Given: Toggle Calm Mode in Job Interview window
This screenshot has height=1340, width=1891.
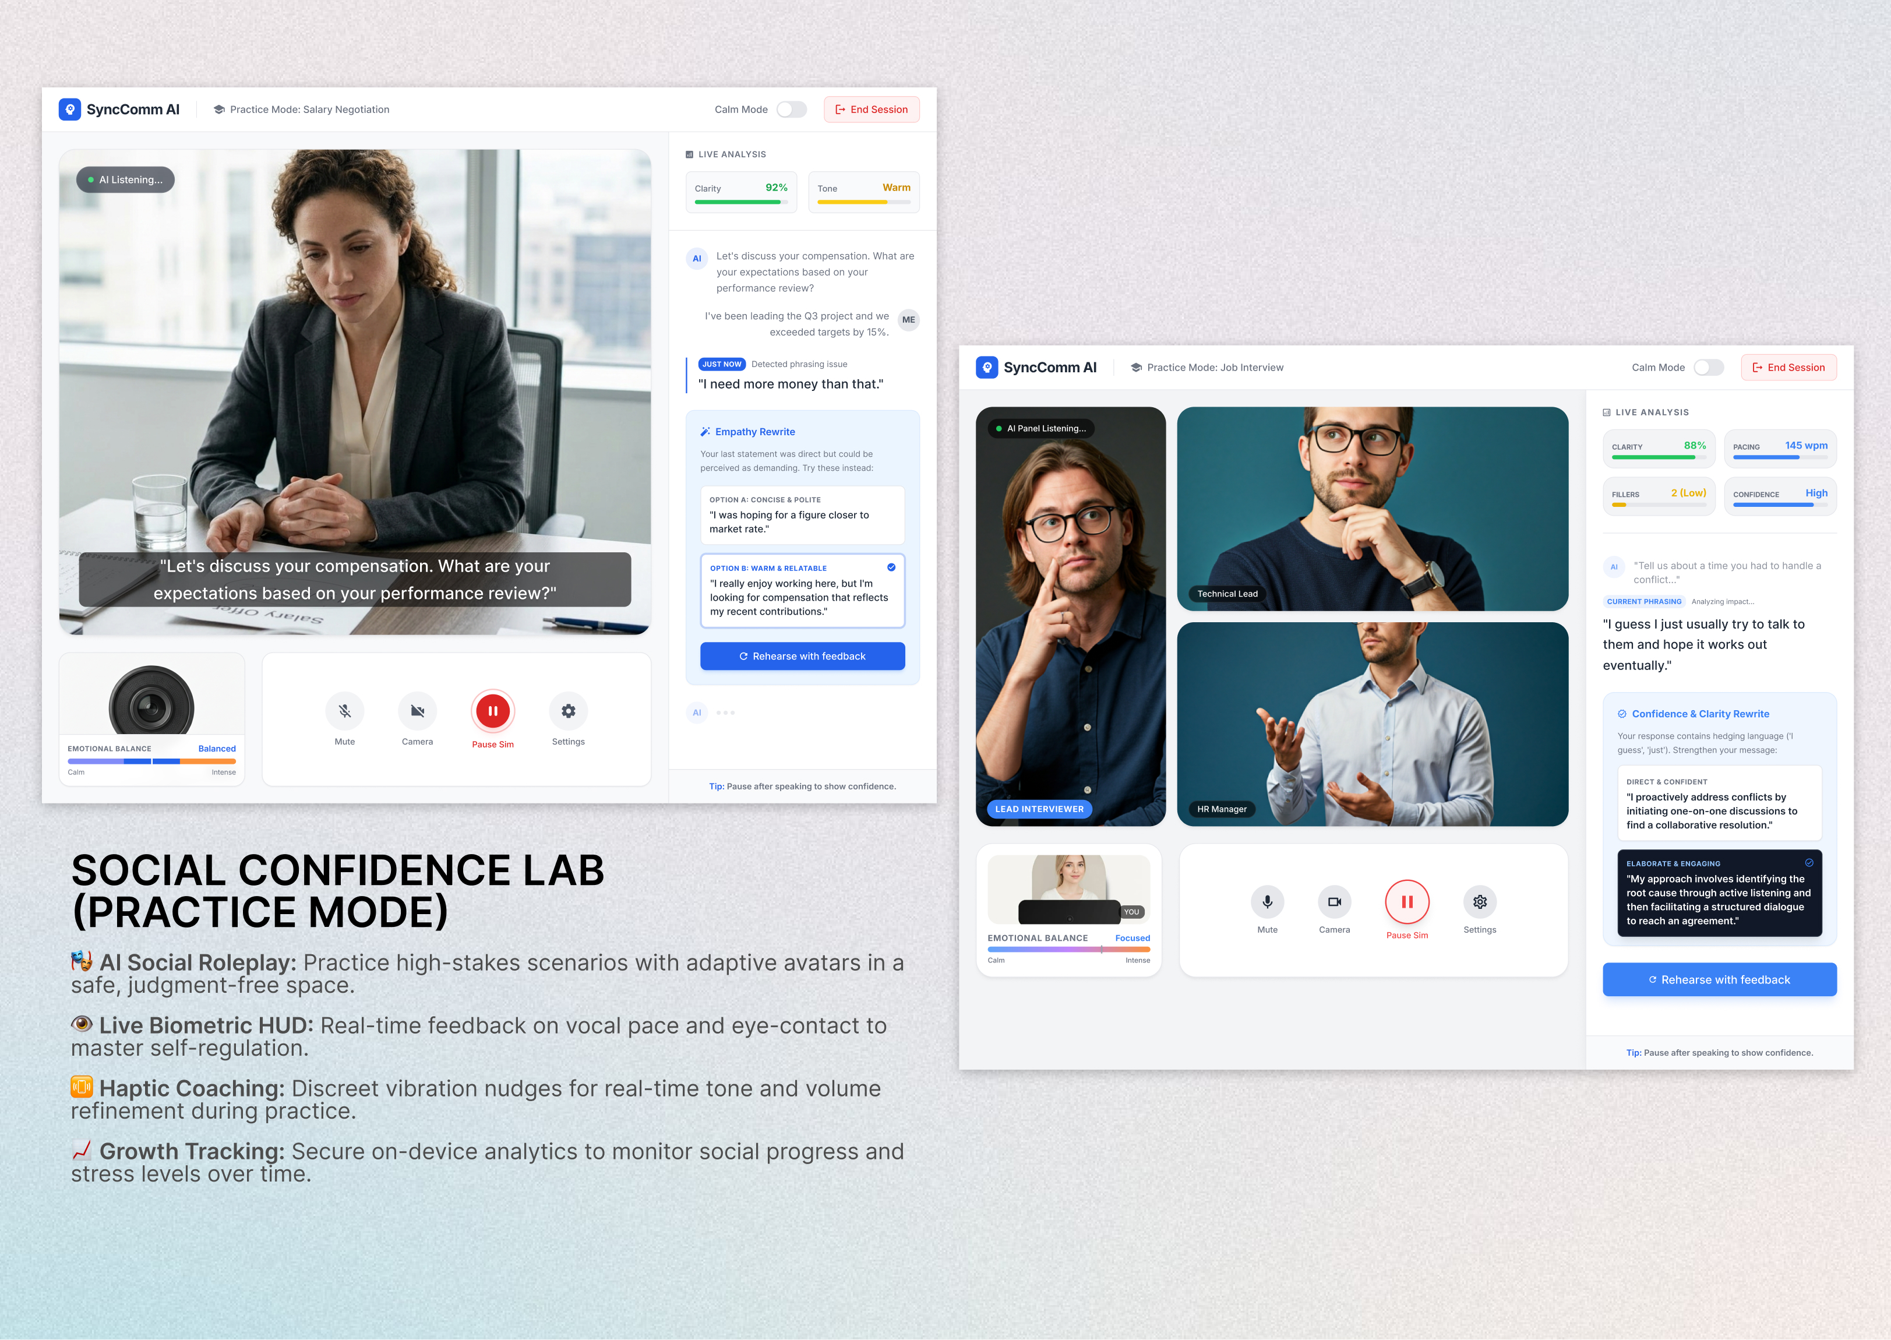Looking at the screenshot, I should 1709,367.
